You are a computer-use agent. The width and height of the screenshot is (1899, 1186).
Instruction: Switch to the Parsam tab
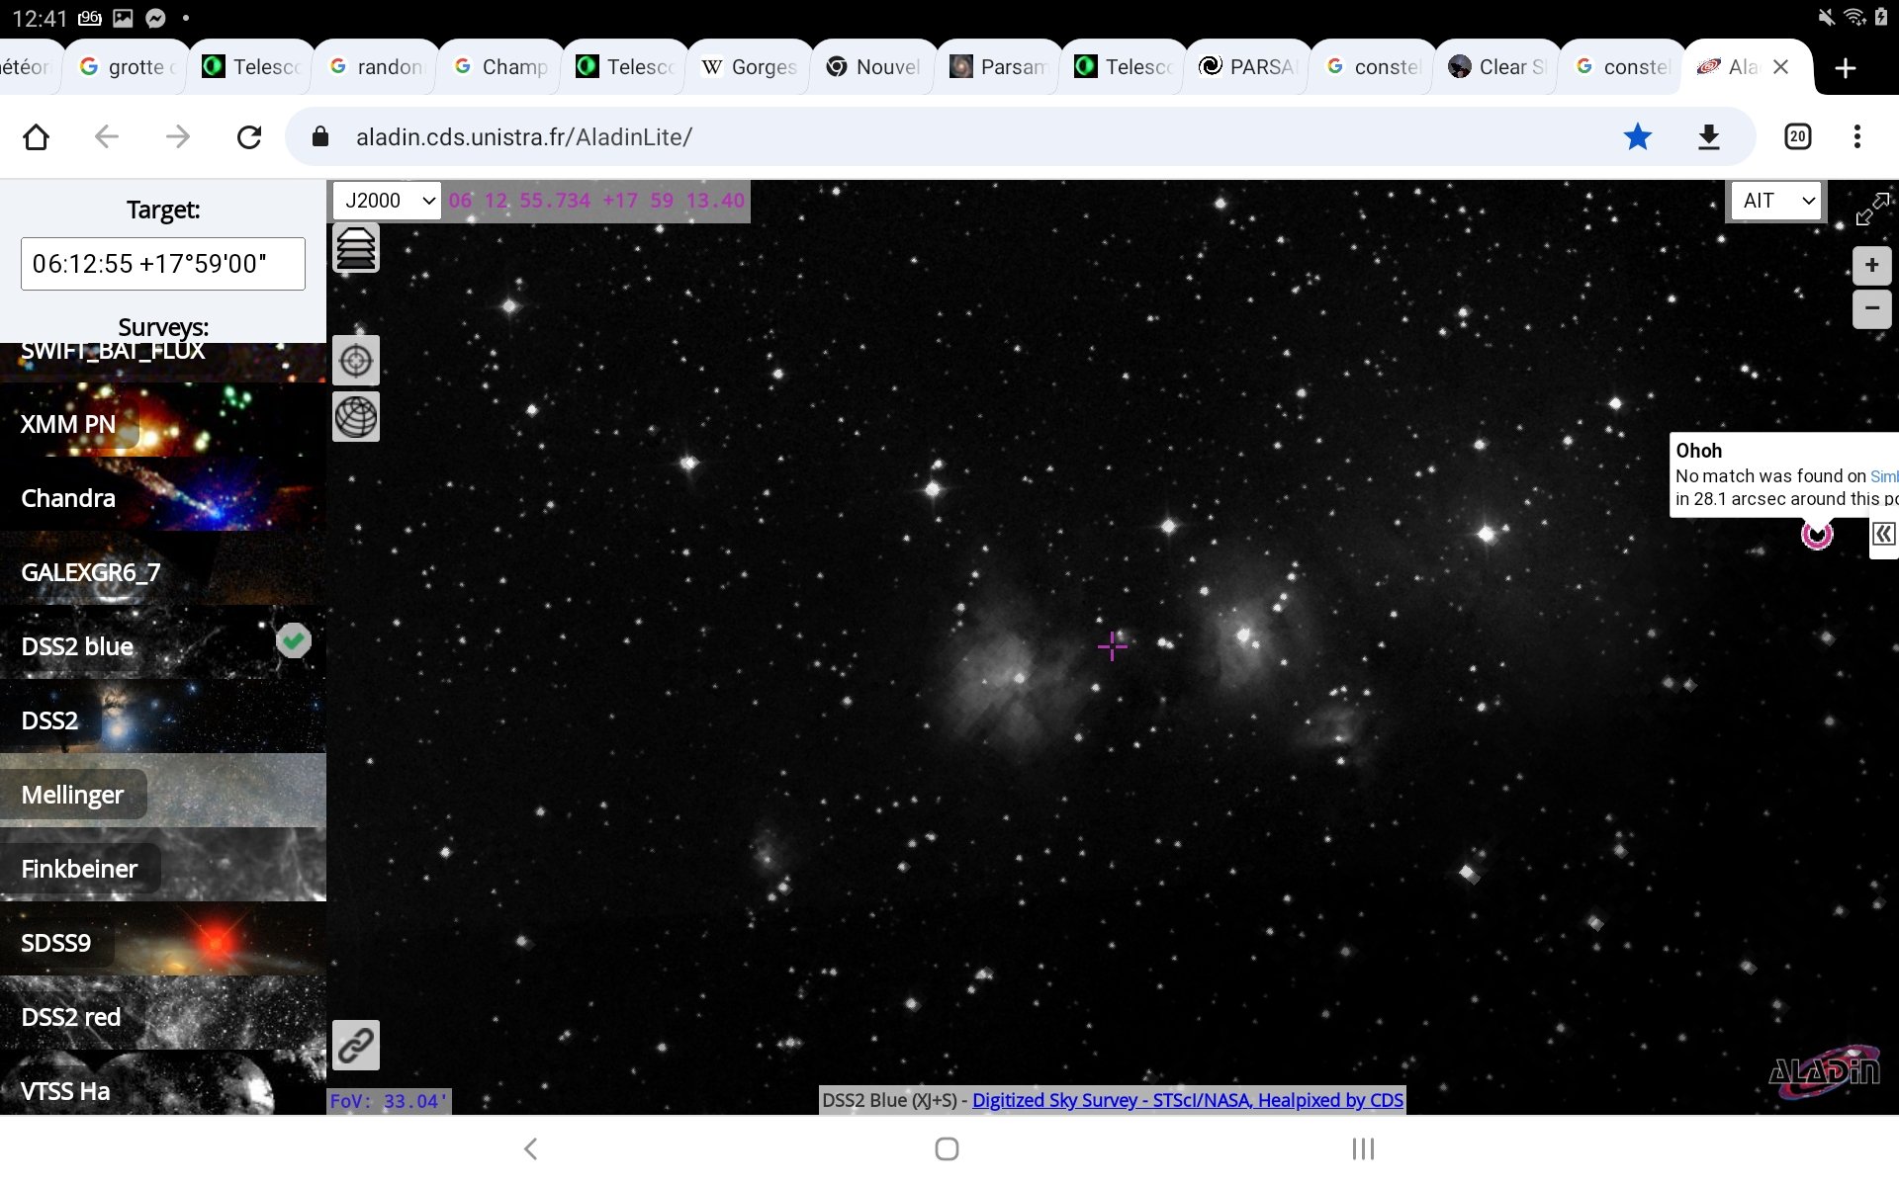[x=999, y=66]
